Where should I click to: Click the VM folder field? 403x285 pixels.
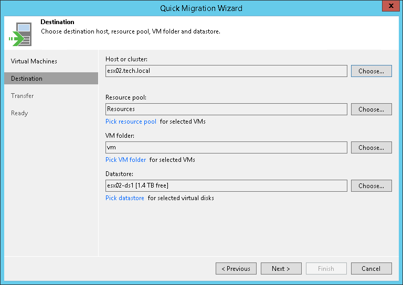[226, 148]
